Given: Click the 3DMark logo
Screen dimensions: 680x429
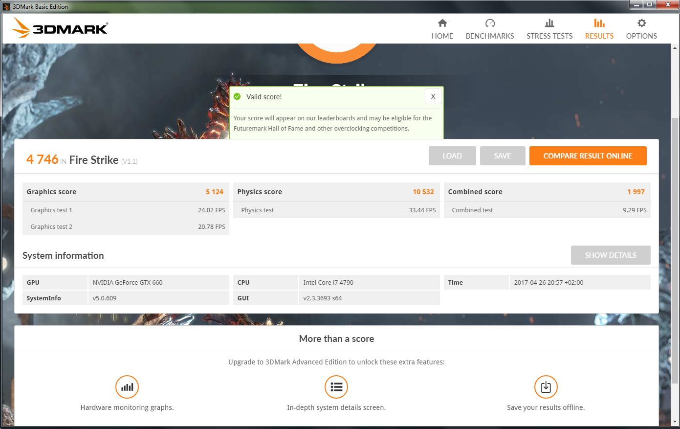Looking at the screenshot, I should click(x=60, y=28).
